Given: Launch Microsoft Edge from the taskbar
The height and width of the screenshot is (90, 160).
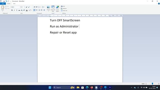Looking at the screenshot, I should tap(87, 87).
